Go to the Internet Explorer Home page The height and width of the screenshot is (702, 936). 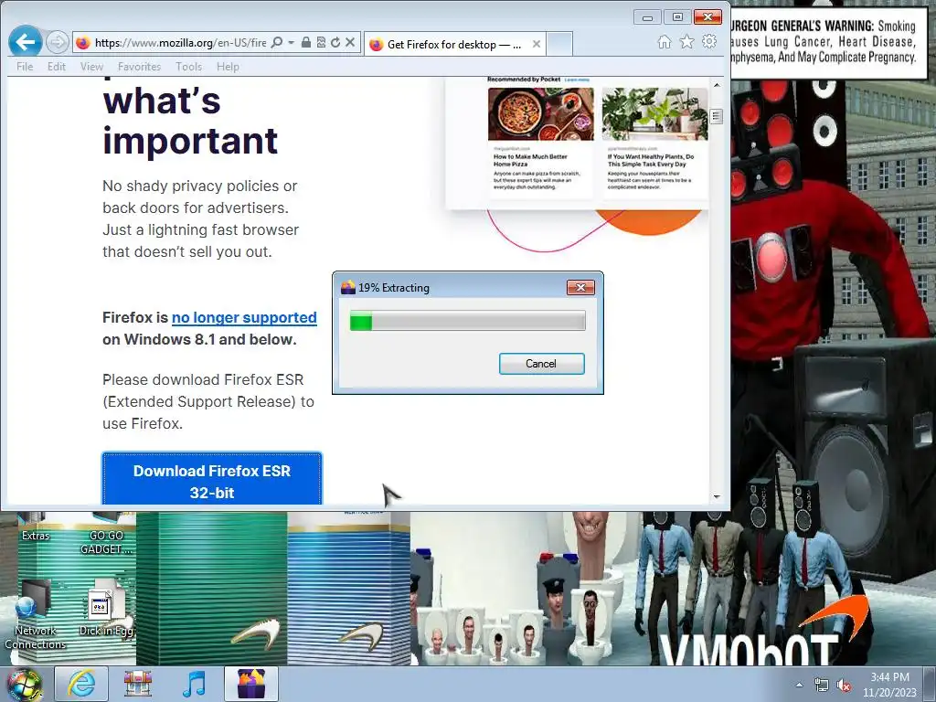coord(665,42)
